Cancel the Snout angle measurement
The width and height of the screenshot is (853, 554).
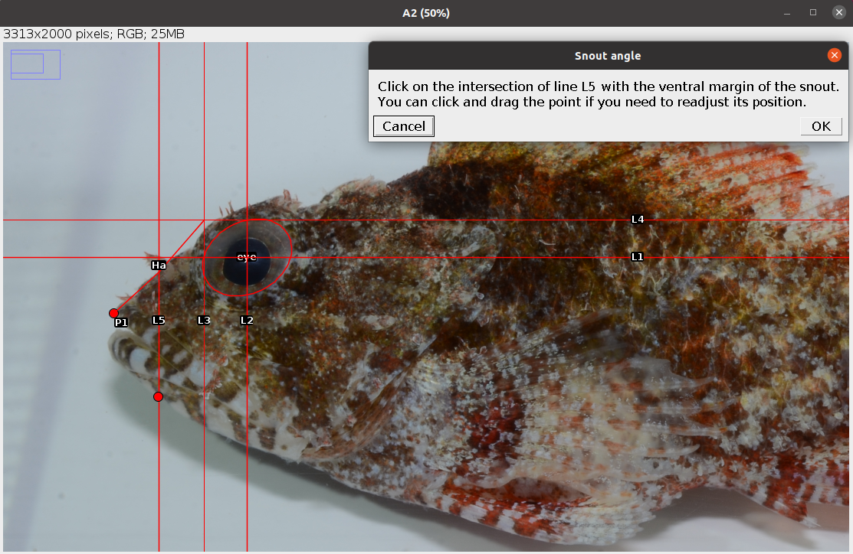[403, 126]
